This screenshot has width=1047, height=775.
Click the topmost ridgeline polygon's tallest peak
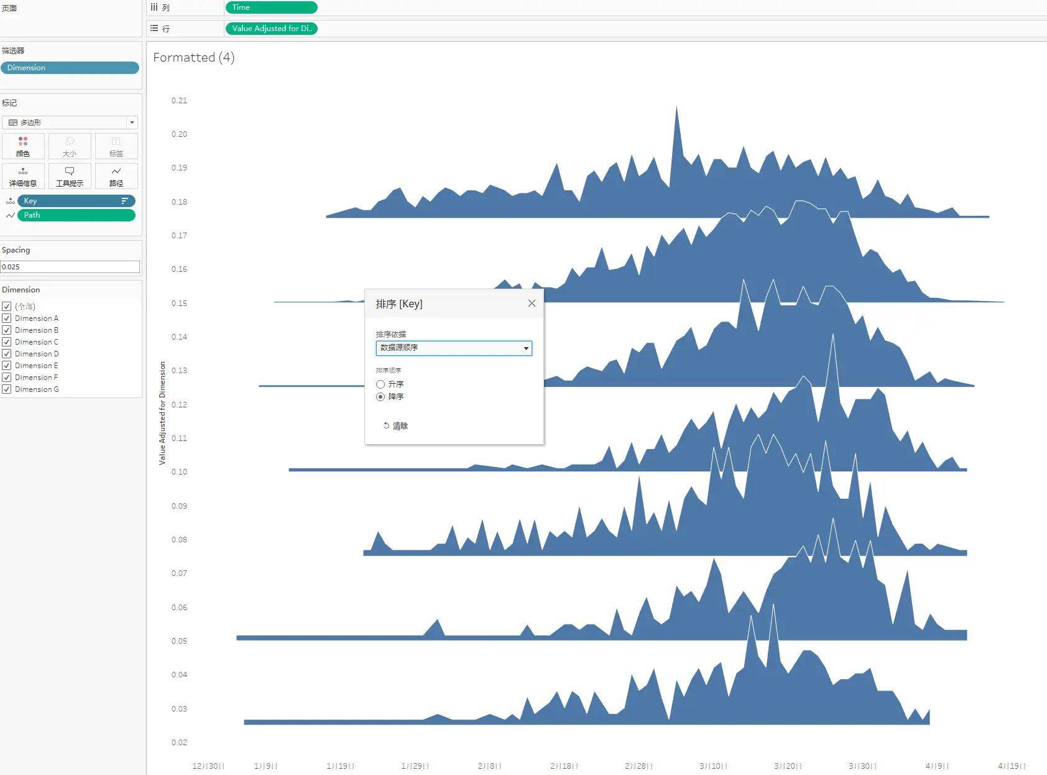click(676, 108)
